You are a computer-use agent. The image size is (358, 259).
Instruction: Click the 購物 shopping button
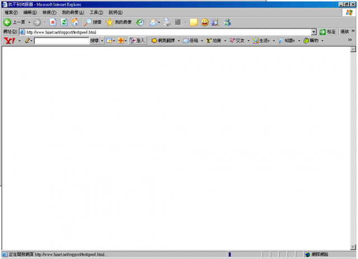(x=311, y=41)
